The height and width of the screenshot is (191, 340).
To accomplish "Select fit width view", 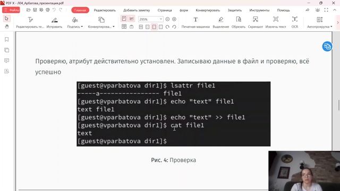I will [x=154, y=27].
